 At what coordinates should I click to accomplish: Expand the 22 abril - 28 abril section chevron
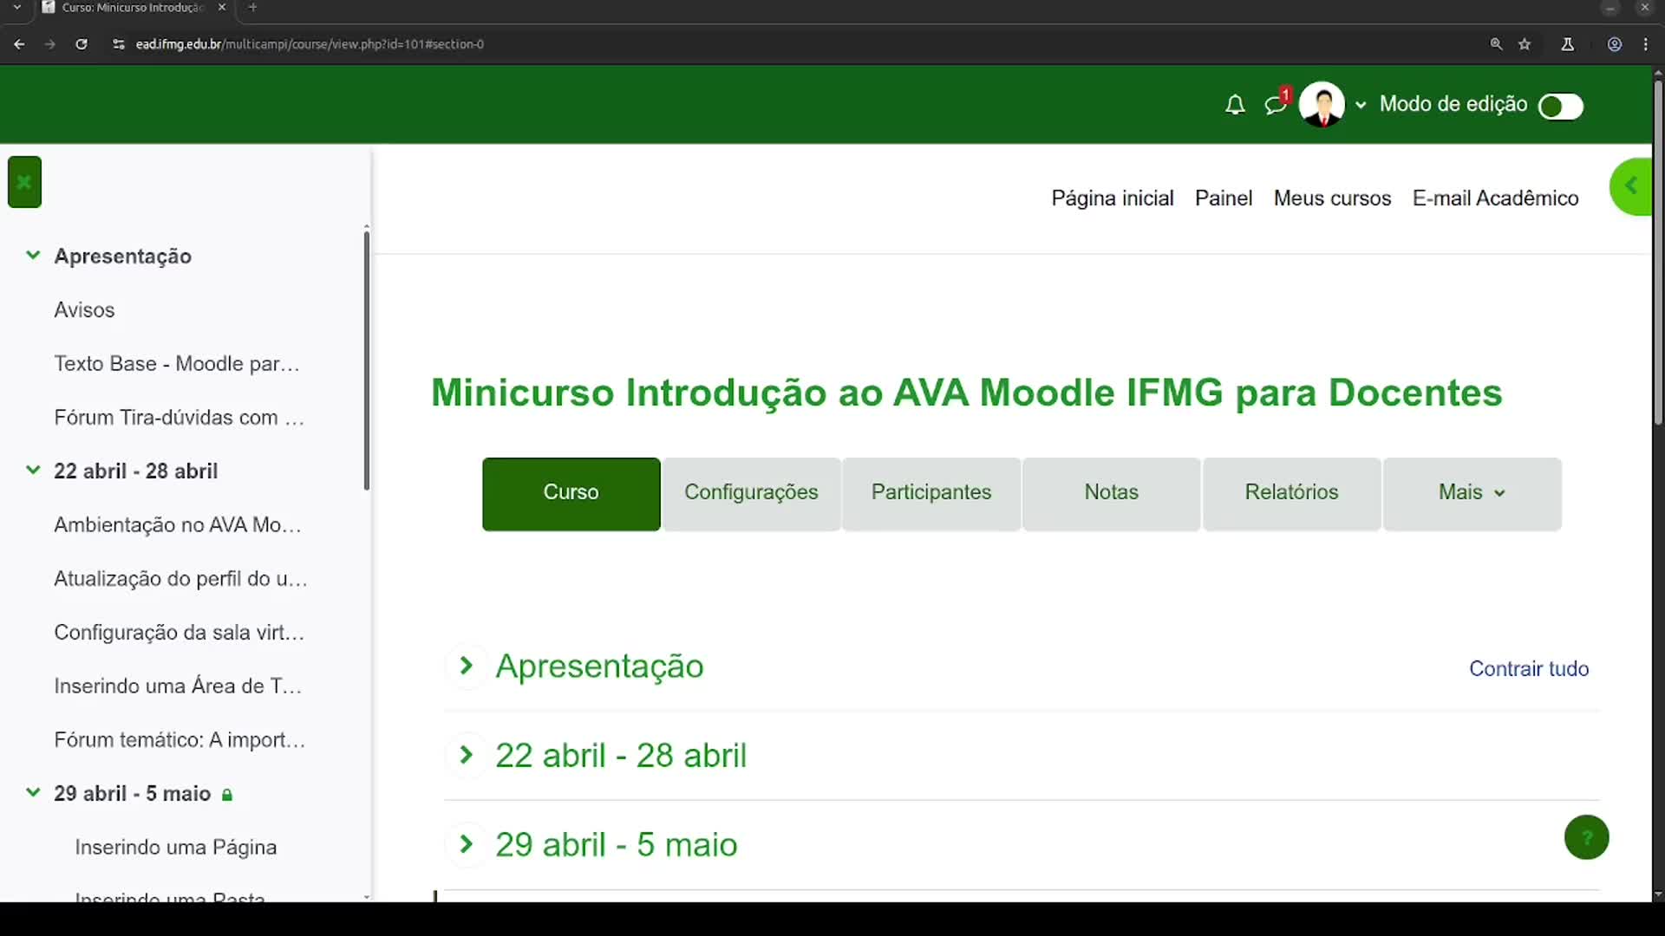[x=467, y=755]
